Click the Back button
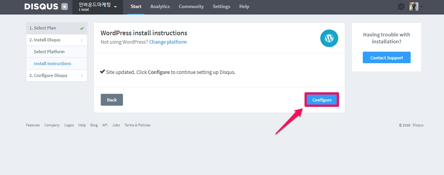The width and height of the screenshot is (444, 175). pyautogui.click(x=112, y=100)
